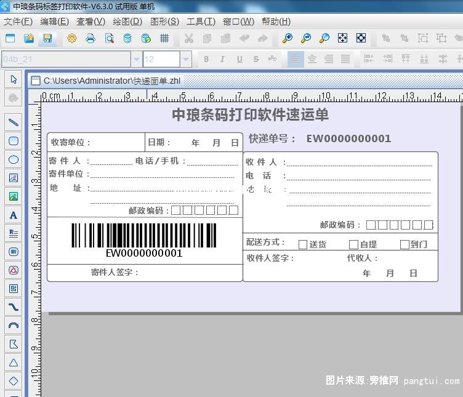The width and height of the screenshot is (463, 397).
Task: Toggle center text alignment
Action: coord(312,59)
